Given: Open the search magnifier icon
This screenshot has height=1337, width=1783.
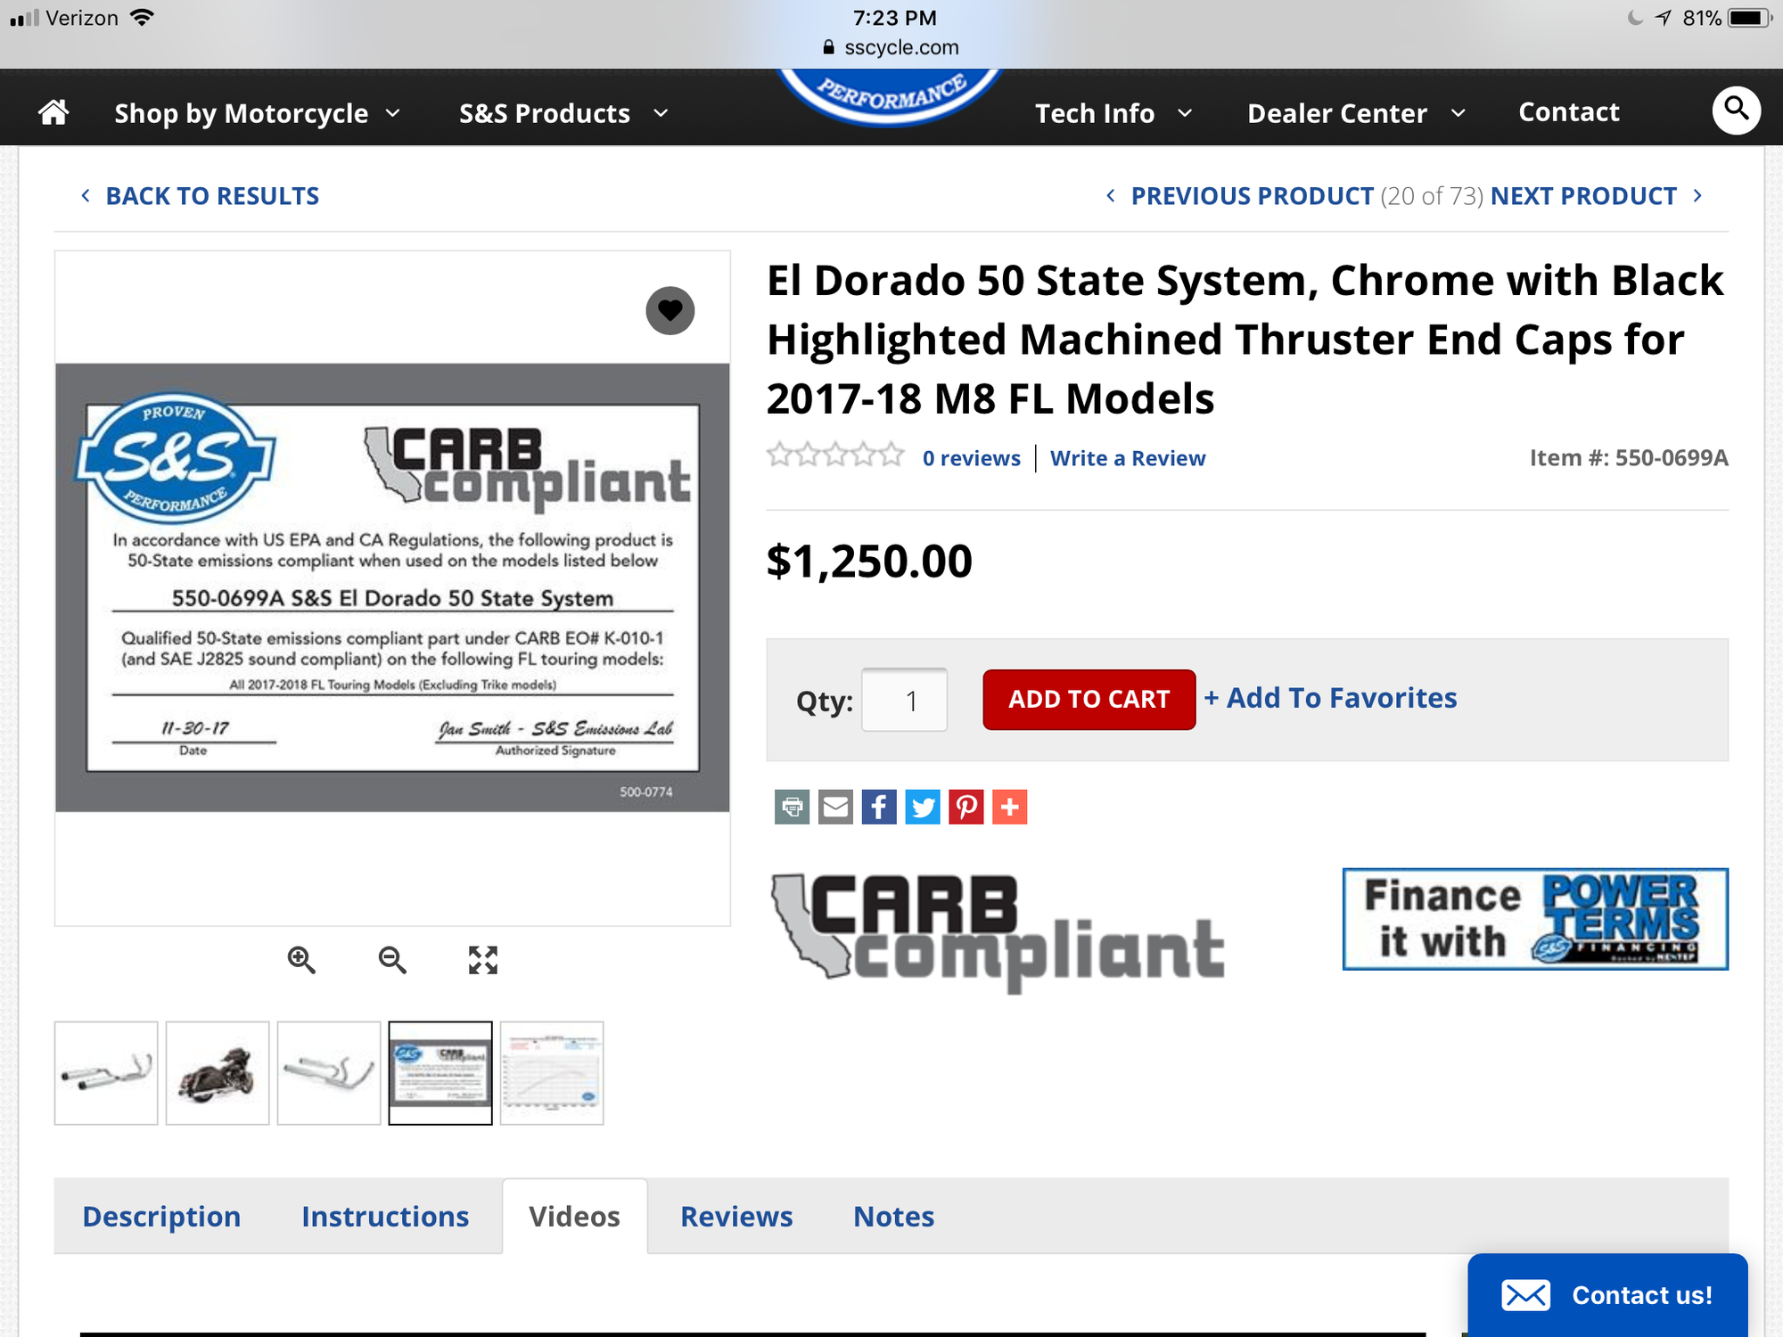Looking at the screenshot, I should 1735,111.
